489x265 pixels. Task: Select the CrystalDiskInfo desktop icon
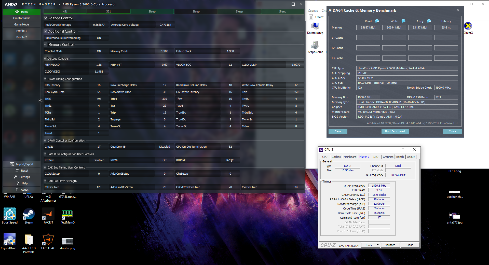10,242
